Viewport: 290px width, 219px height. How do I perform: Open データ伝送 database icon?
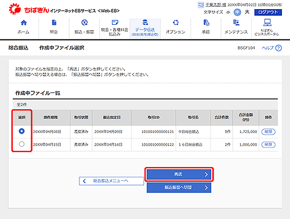(145, 22)
